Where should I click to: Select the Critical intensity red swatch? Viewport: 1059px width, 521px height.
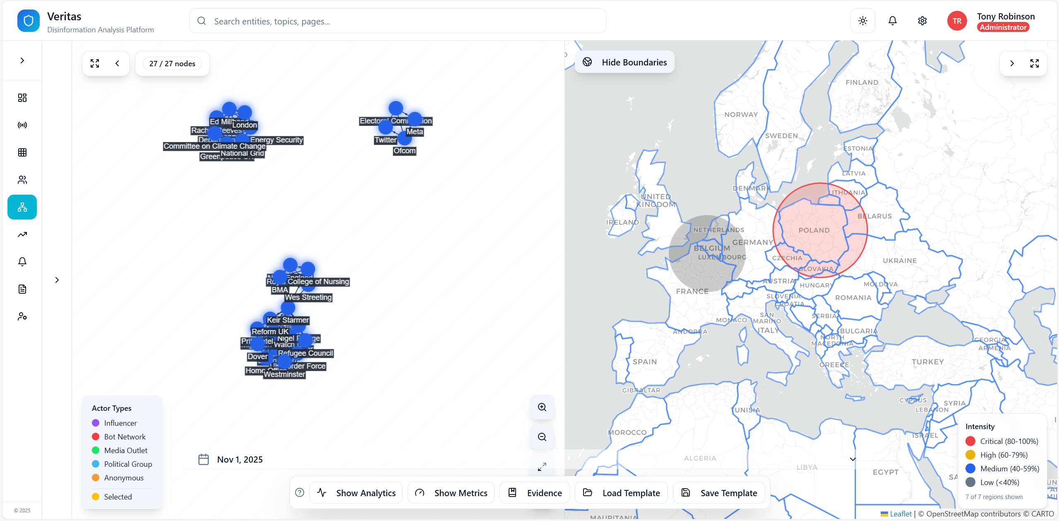(970, 441)
